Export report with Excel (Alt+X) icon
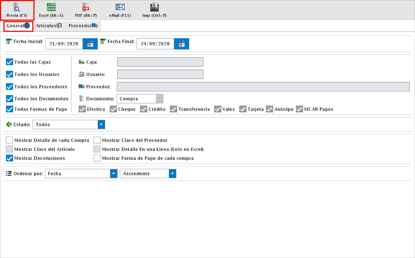The image size is (415, 258). point(51,8)
